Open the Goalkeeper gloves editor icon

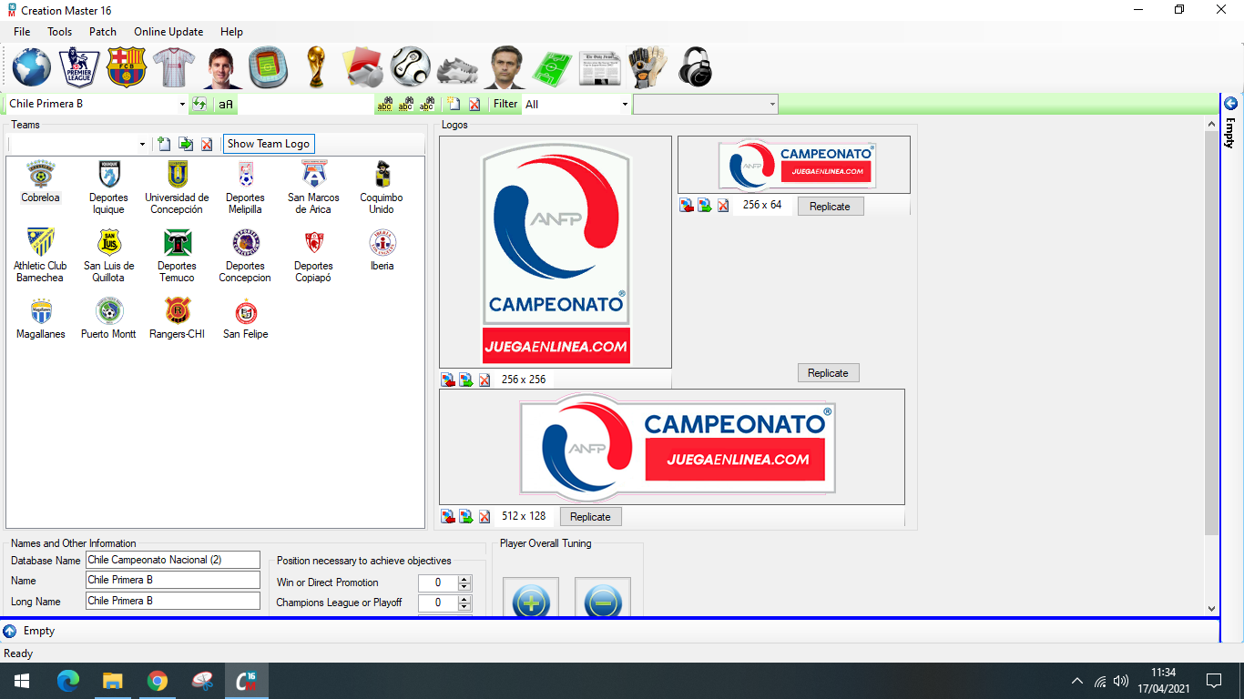pyautogui.click(x=647, y=66)
